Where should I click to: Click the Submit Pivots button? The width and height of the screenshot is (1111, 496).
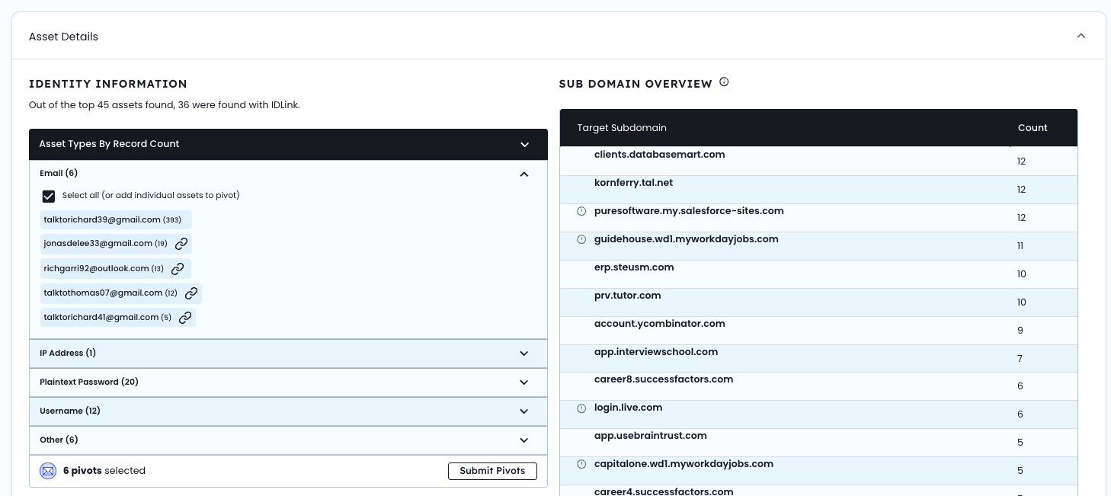[492, 471]
